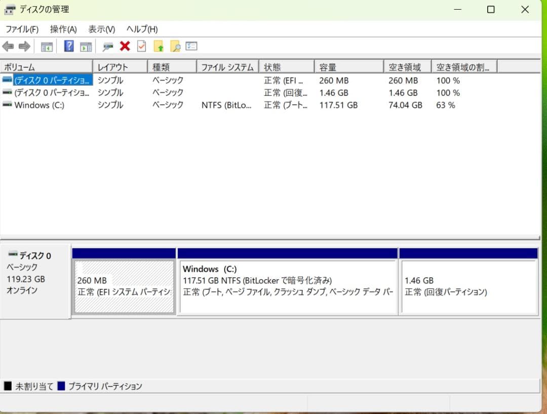Click 正常 (EFI ... status cell
This screenshot has width=547, height=414.
[x=283, y=81]
